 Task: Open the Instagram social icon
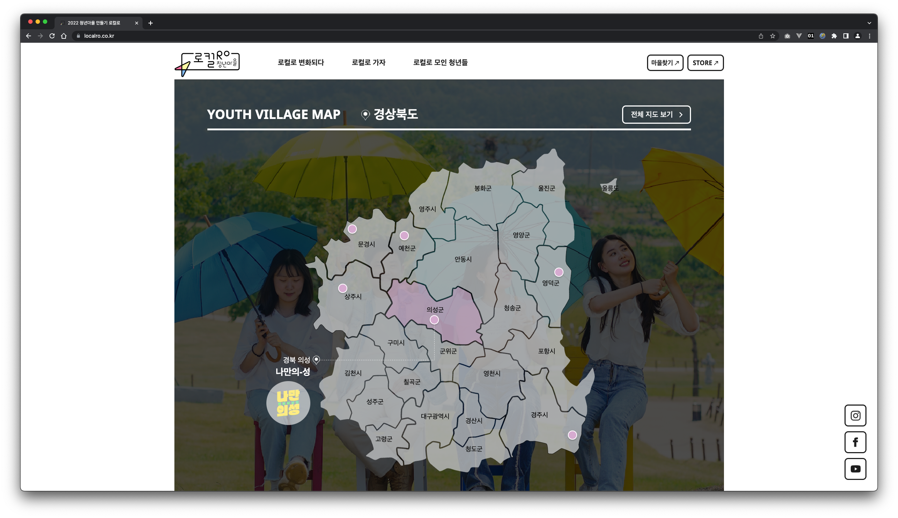855,415
